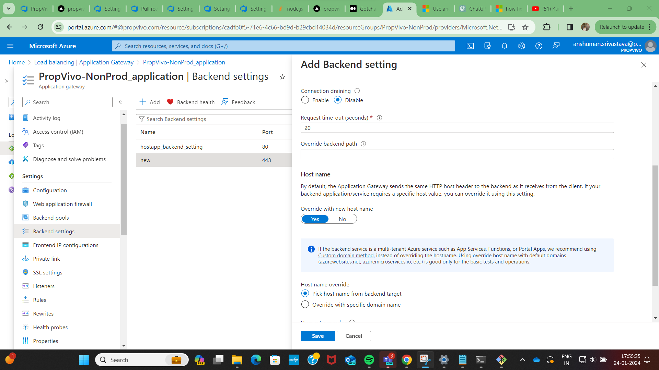Open Azure portal settings gear
Viewport: 659px width, 370px height.
click(522, 46)
